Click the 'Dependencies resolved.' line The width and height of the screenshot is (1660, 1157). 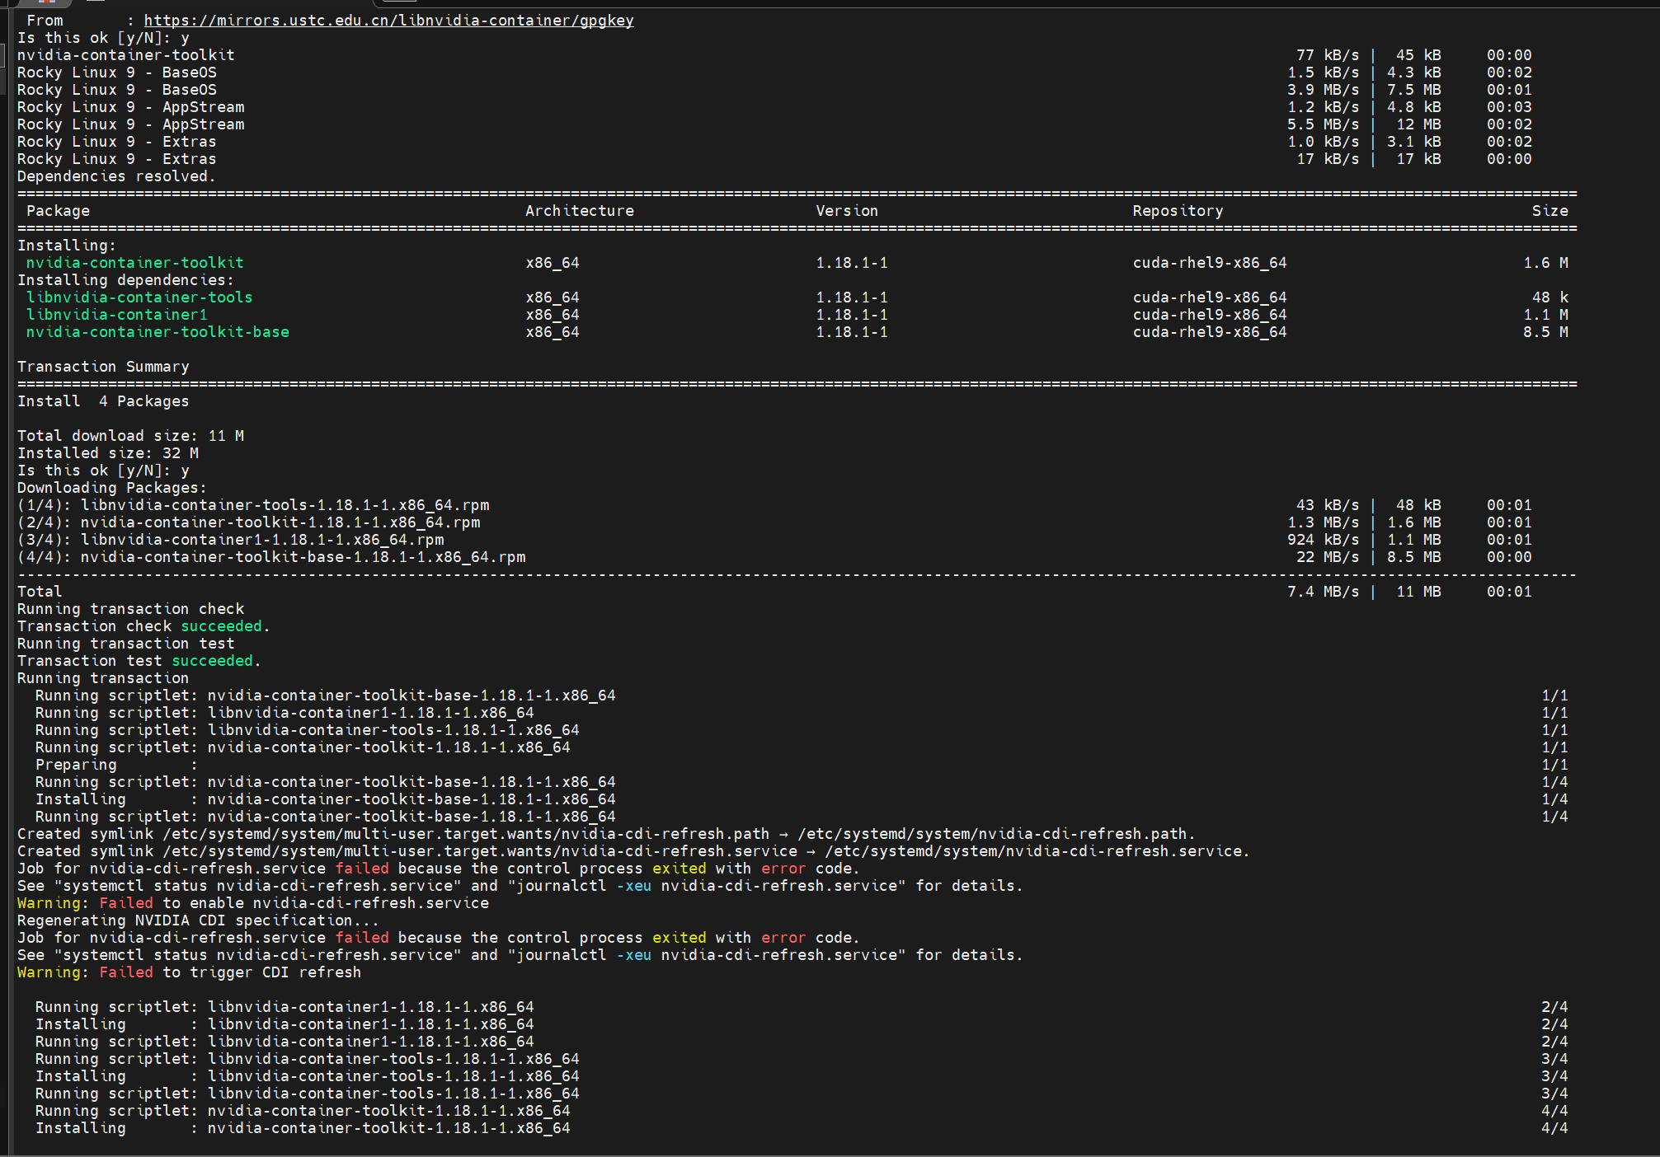pos(115,176)
